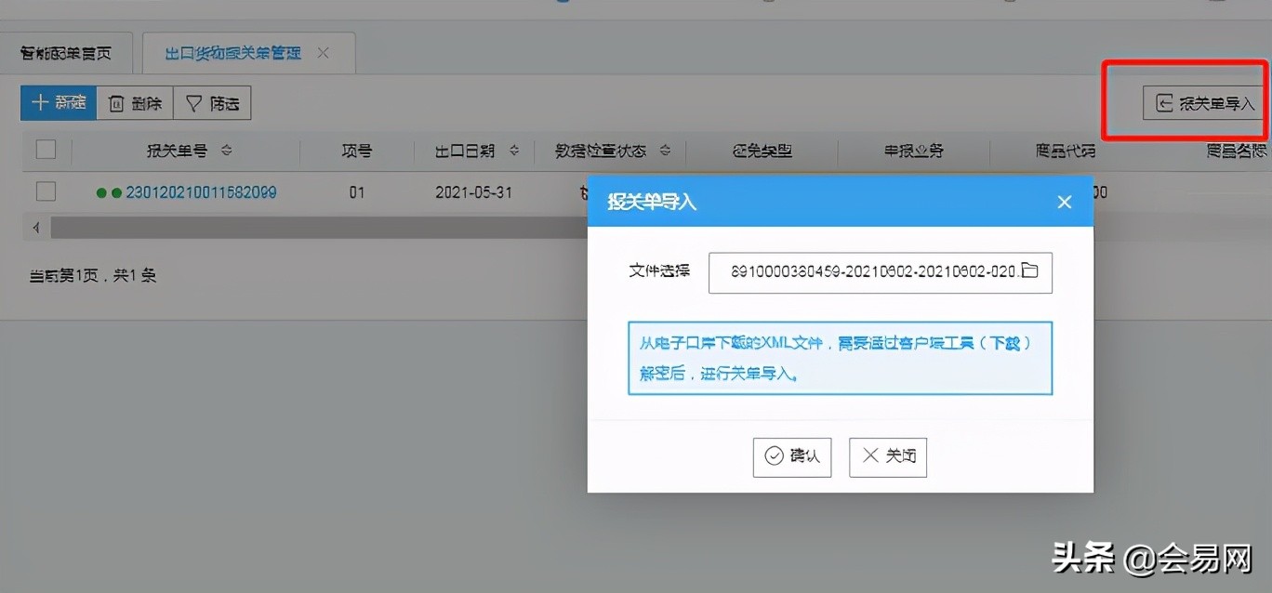Click the 商品代码 column header
Viewport: 1272px width, 593px height.
pyautogui.click(x=1066, y=151)
